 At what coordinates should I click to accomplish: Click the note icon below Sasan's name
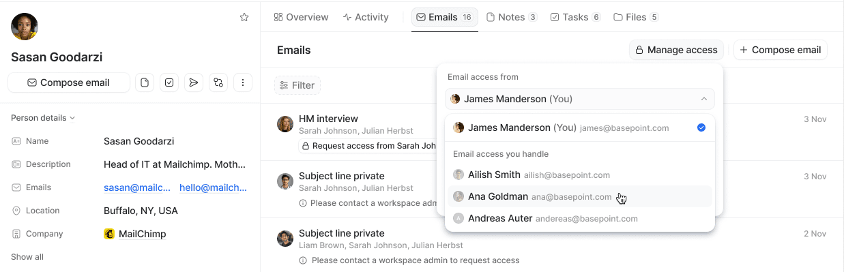(x=145, y=82)
